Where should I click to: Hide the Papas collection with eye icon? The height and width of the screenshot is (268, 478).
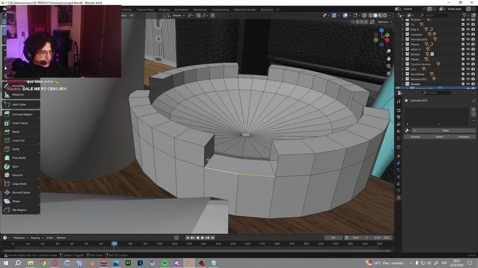[468, 59]
